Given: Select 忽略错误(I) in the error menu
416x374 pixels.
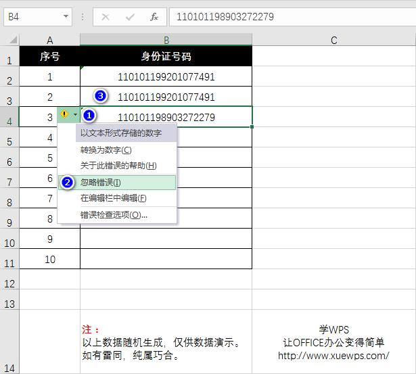Looking at the screenshot, I should tap(117, 183).
